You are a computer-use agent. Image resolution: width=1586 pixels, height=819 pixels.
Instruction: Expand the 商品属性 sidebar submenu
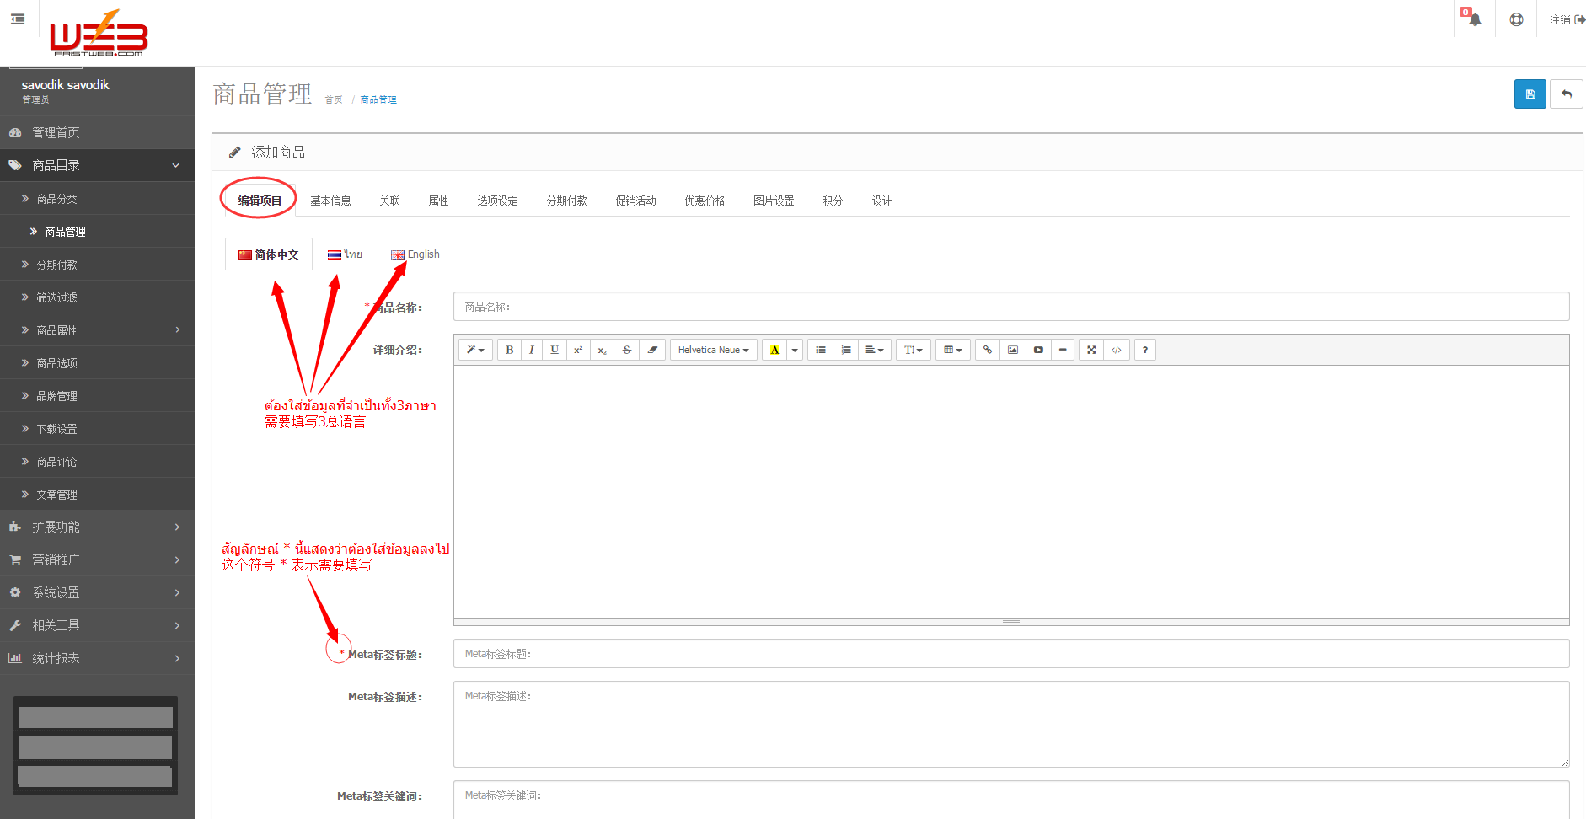click(x=97, y=330)
